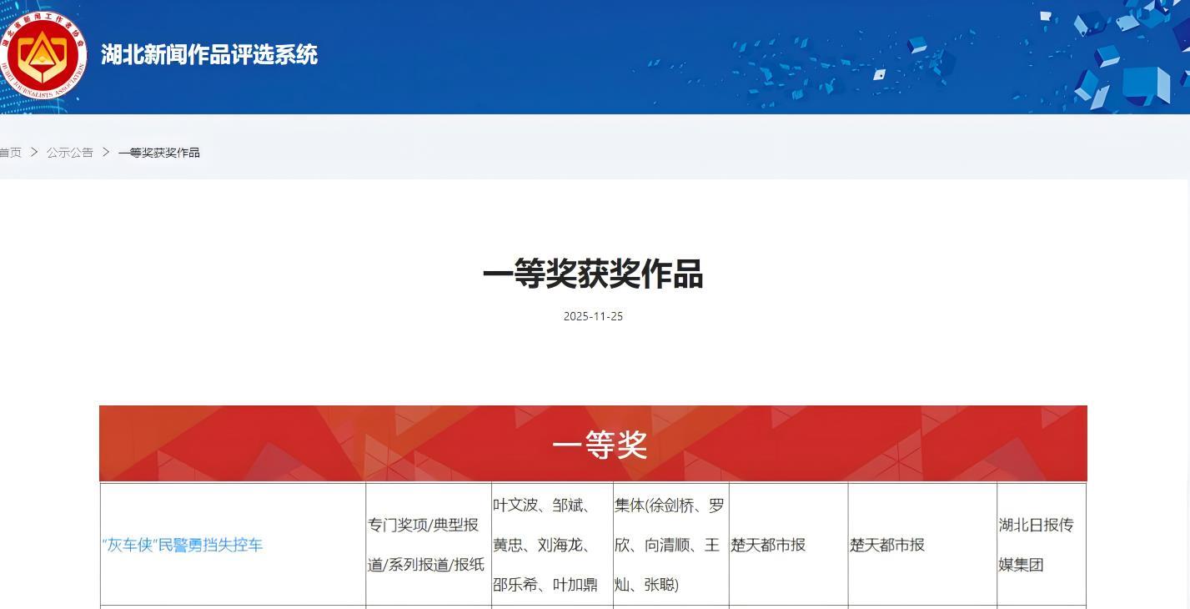Click the 专门奖项/典型报道/系列报道/报纸 category cell
Viewport: 1190px width, 609px height.
pos(427,545)
